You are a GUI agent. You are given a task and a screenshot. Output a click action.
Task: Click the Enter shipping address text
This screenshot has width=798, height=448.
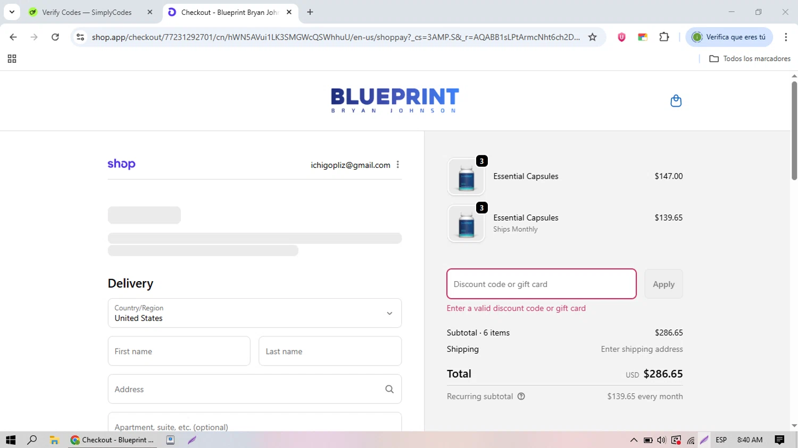[642, 349]
